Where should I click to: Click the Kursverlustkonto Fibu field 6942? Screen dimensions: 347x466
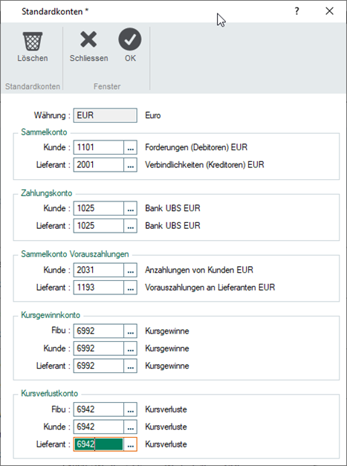click(99, 410)
